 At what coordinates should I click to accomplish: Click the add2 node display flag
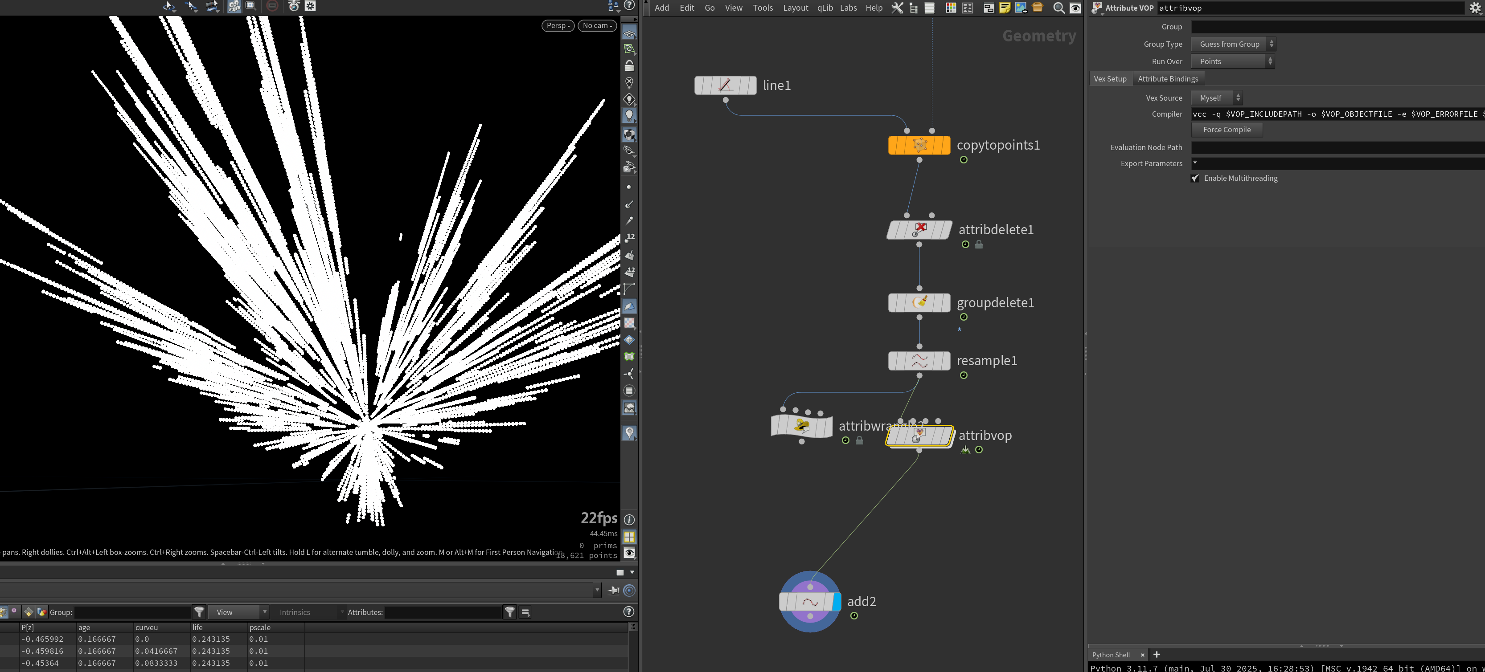837,602
